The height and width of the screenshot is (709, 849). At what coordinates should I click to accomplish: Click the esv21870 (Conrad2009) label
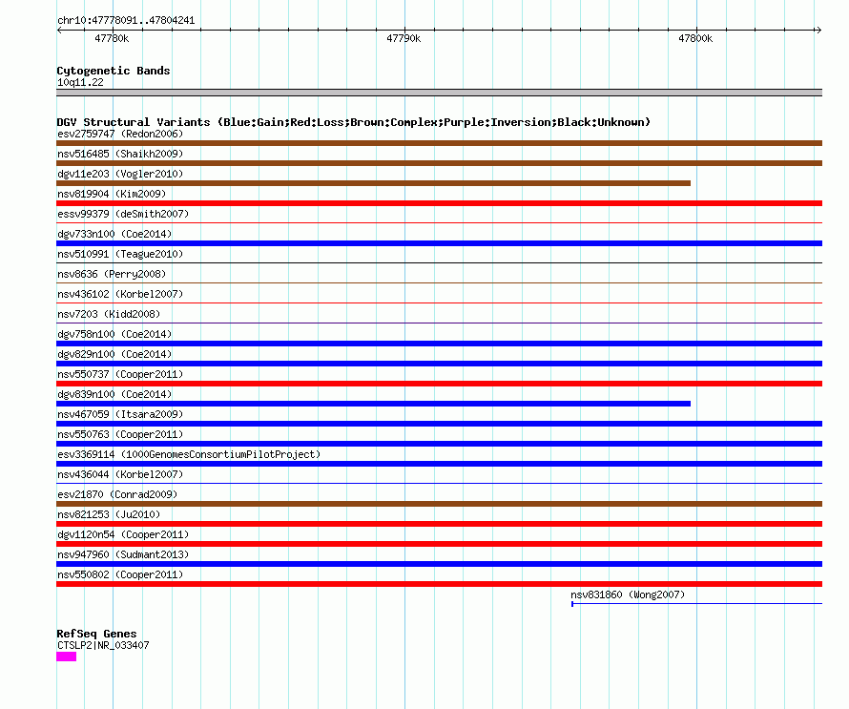(x=117, y=494)
